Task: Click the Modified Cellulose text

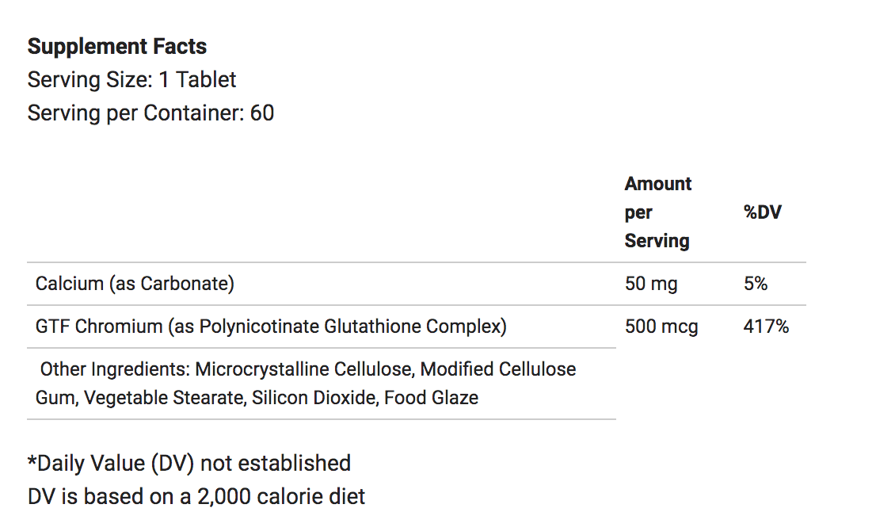Action: coord(497,369)
